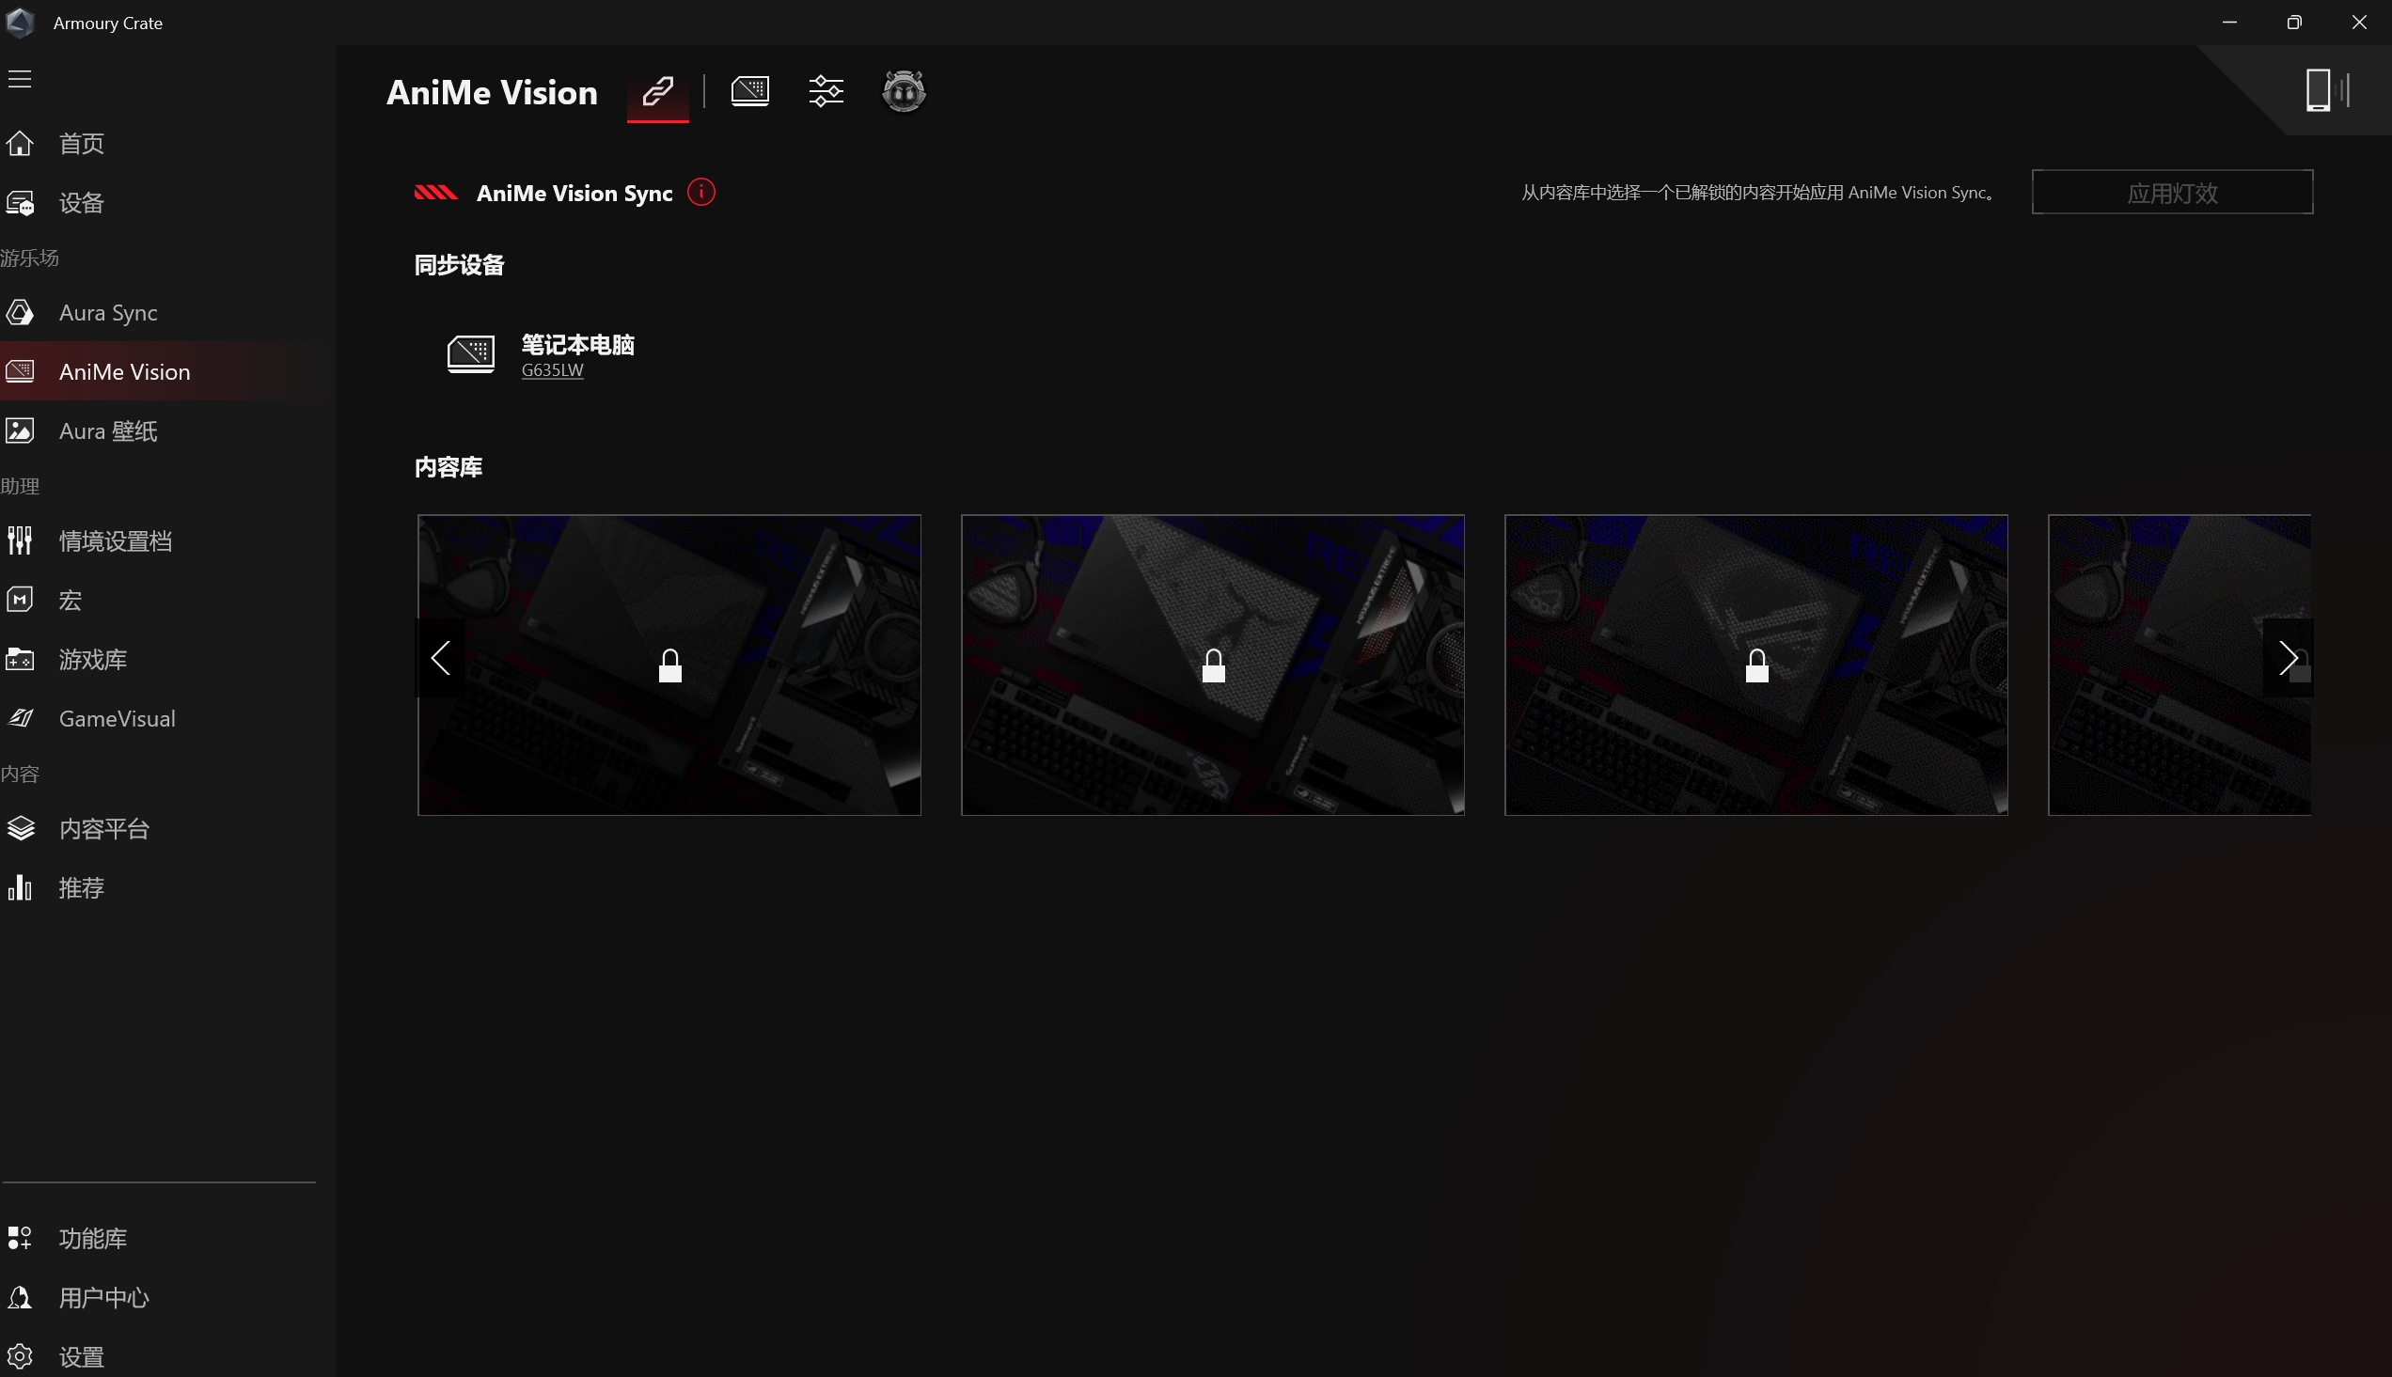
Task: Select the fourth partially visible content thumbnail
Action: (2180, 665)
